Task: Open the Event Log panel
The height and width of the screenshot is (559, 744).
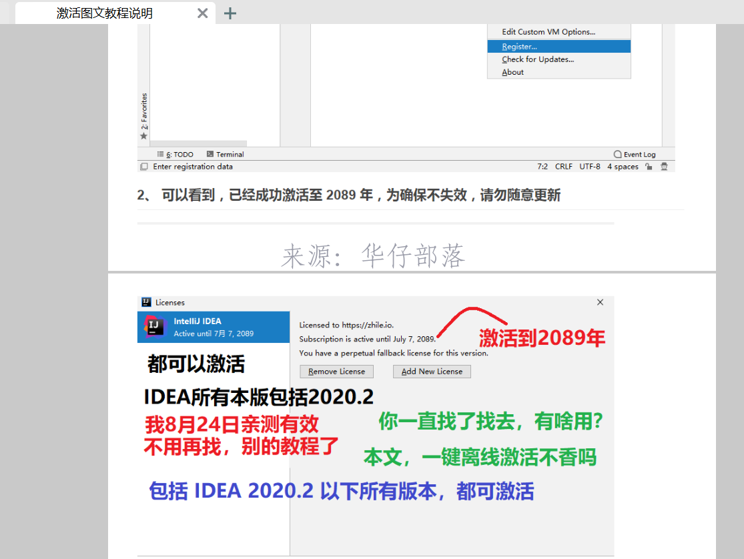Action: pyautogui.click(x=635, y=154)
